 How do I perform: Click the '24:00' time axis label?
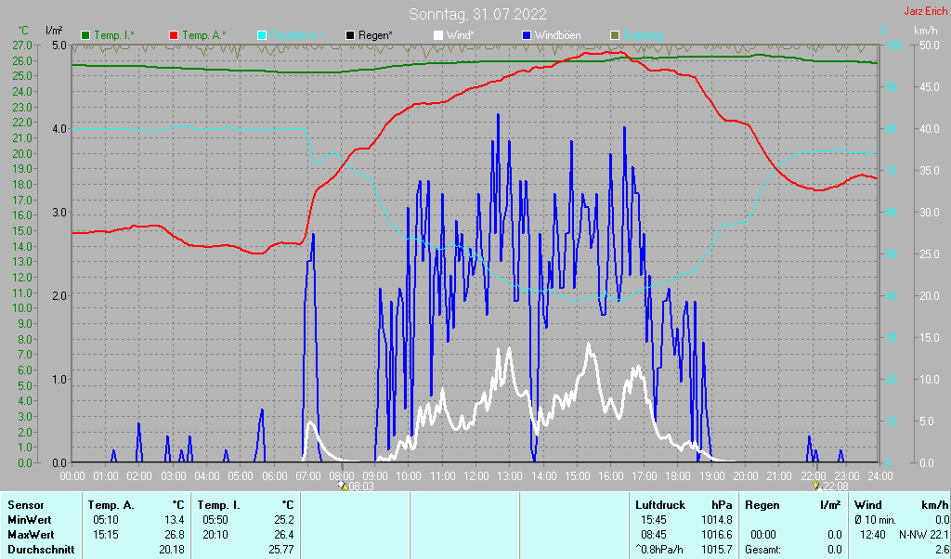click(879, 476)
